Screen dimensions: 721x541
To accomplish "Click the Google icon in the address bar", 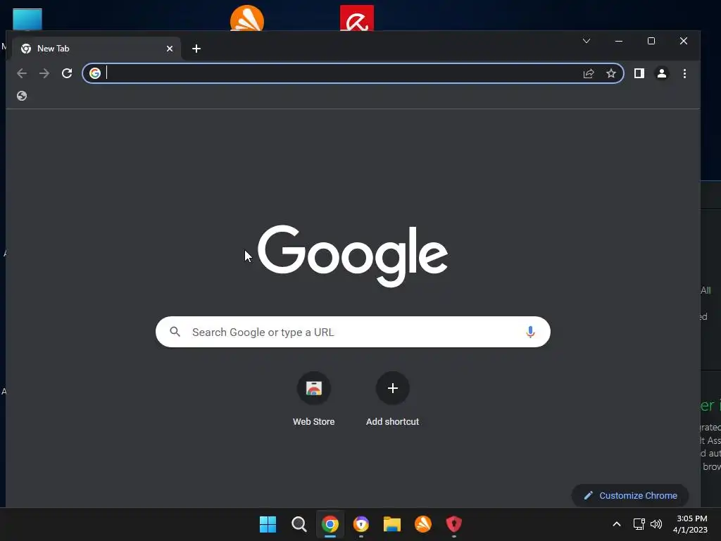I will tap(95, 73).
